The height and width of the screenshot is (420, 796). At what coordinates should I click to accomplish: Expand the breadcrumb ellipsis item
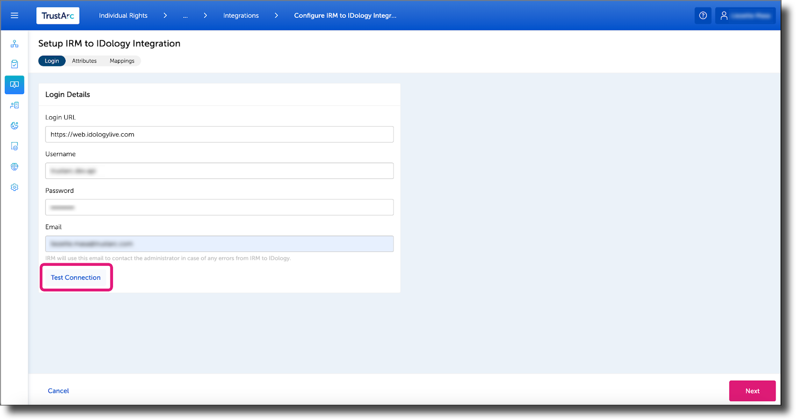pyautogui.click(x=185, y=15)
